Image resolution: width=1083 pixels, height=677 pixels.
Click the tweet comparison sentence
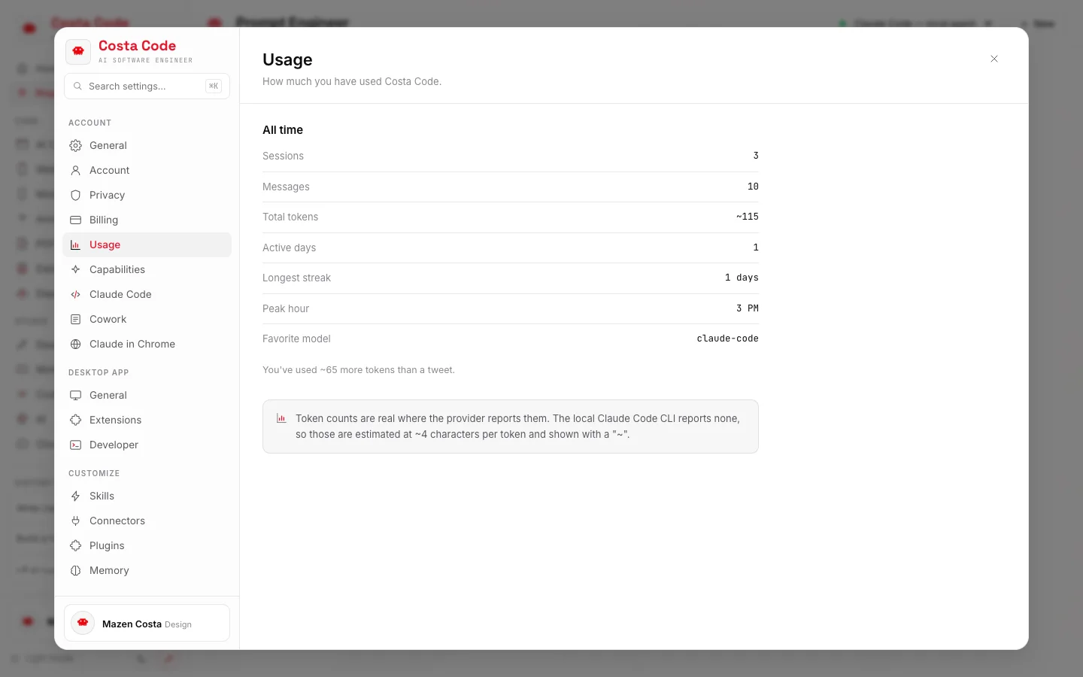[x=359, y=370]
